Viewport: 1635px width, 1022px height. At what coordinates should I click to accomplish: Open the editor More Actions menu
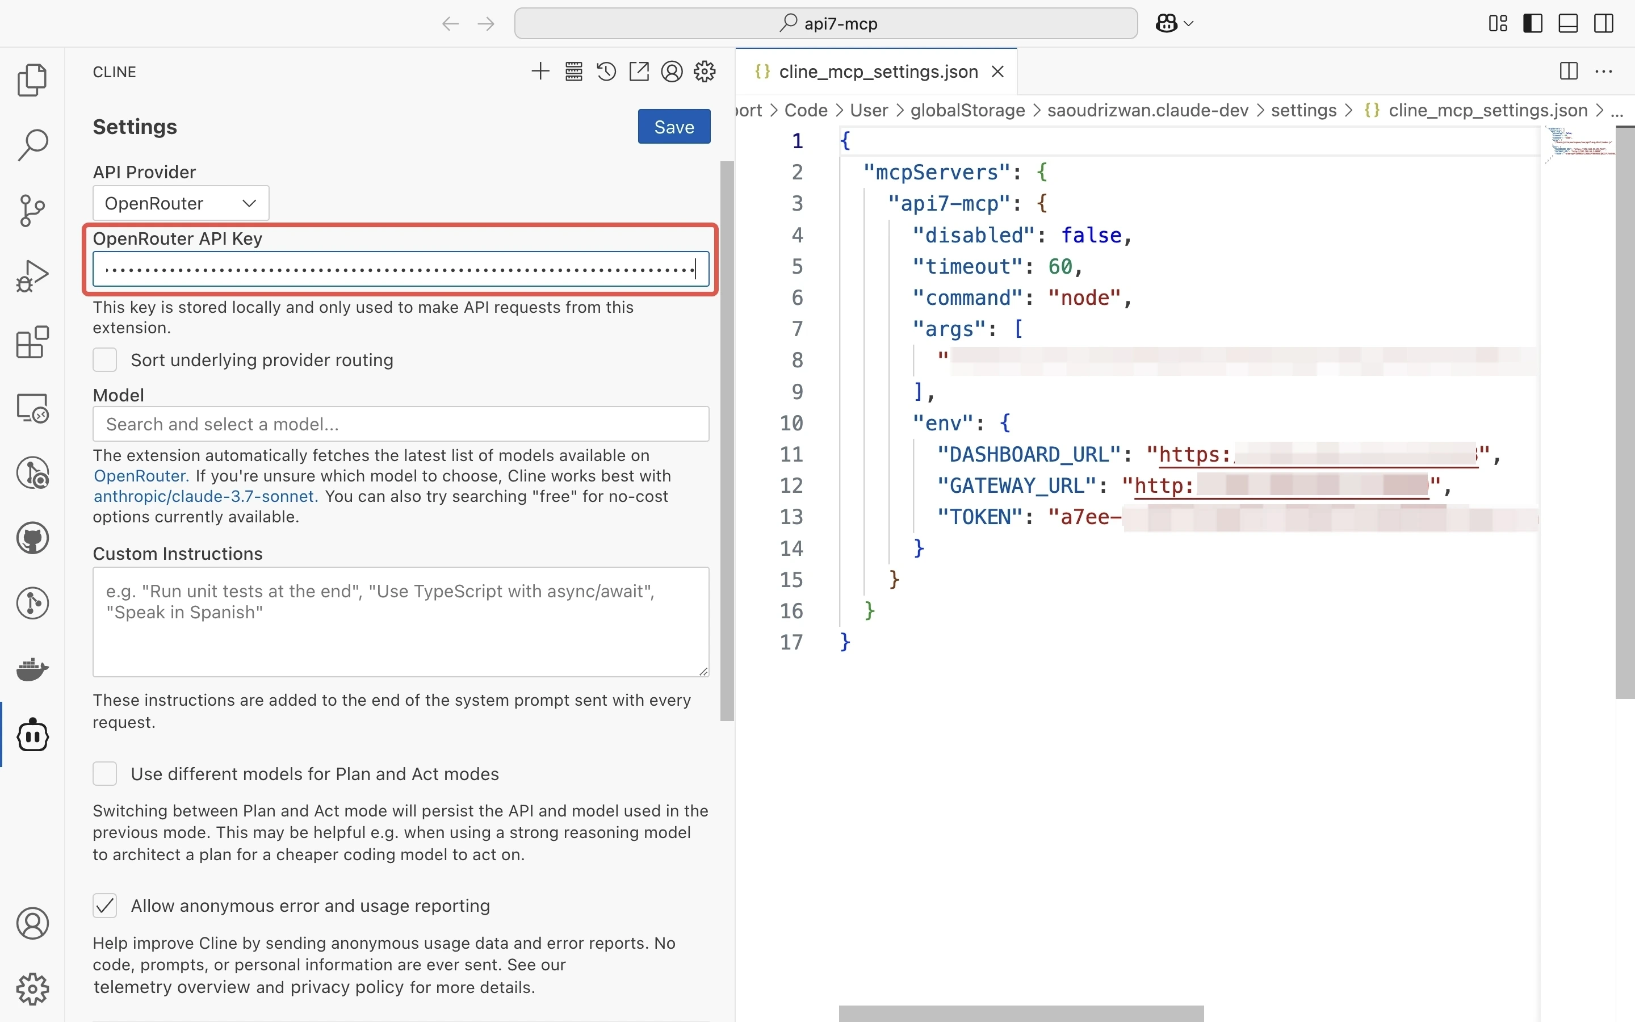point(1604,71)
